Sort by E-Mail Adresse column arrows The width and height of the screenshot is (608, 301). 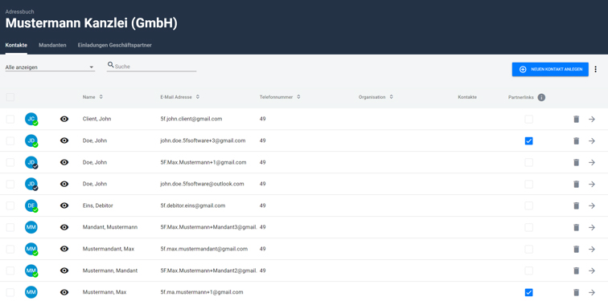tap(197, 97)
